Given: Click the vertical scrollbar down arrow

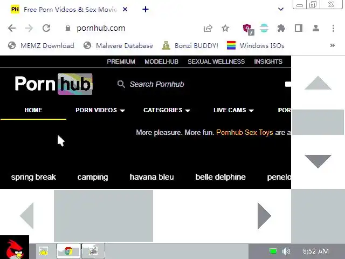Looking at the screenshot, I should [x=318, y=161].
